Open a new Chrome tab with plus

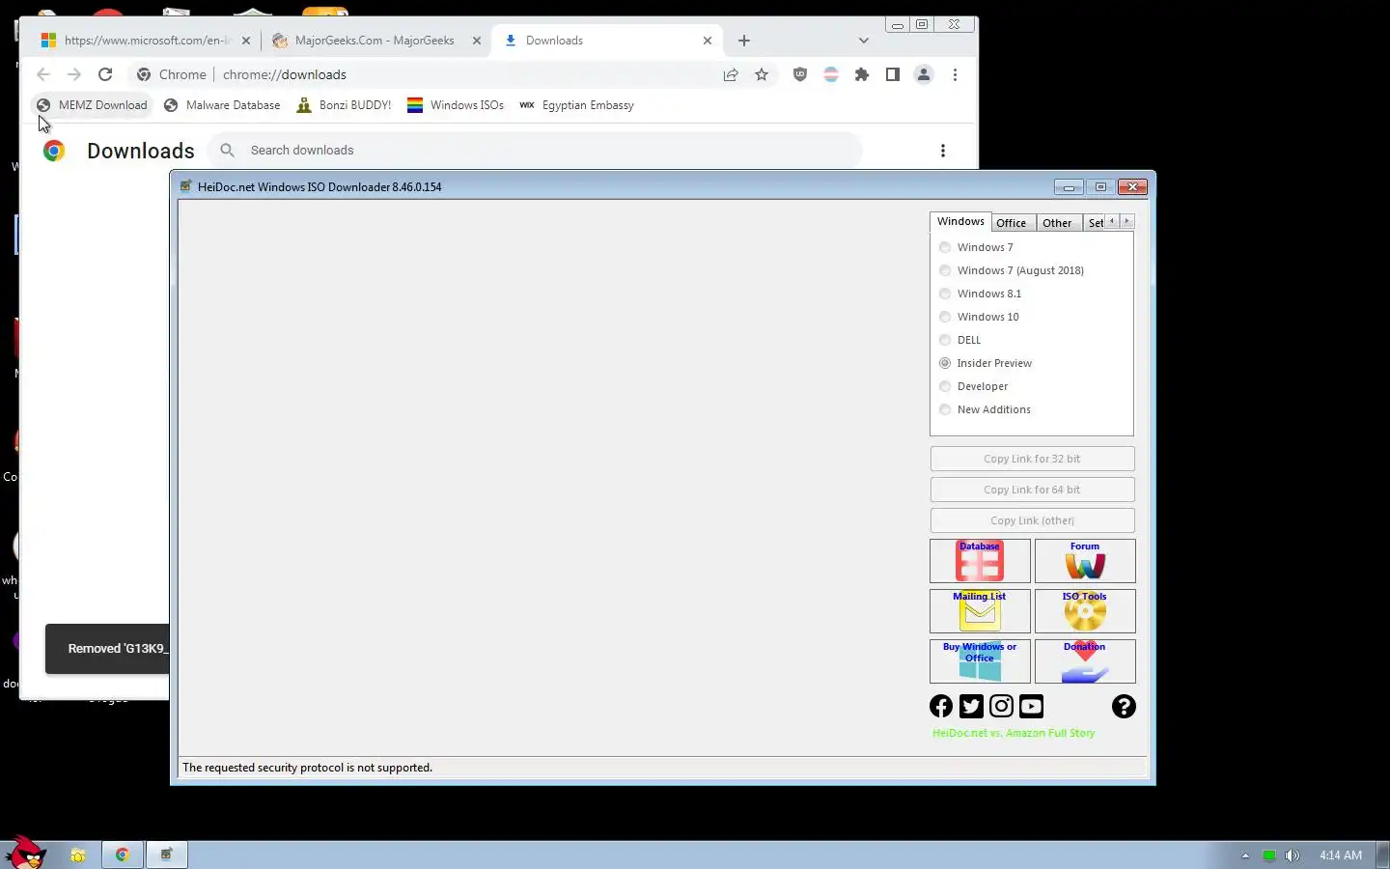tap(744, 41)
